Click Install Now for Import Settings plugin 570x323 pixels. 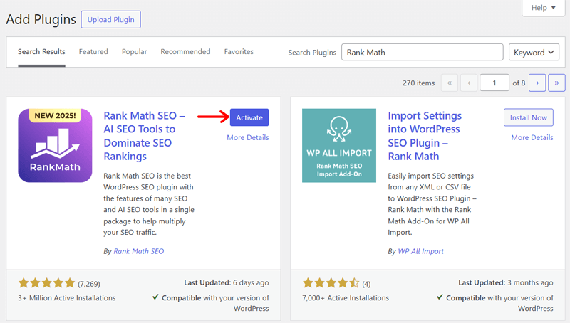(x=528, y=118)
